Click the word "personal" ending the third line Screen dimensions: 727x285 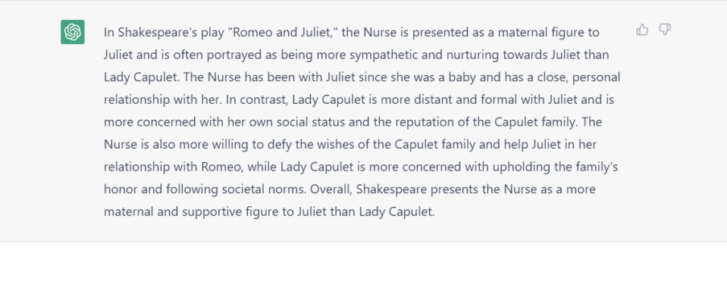tap(596, 77)
